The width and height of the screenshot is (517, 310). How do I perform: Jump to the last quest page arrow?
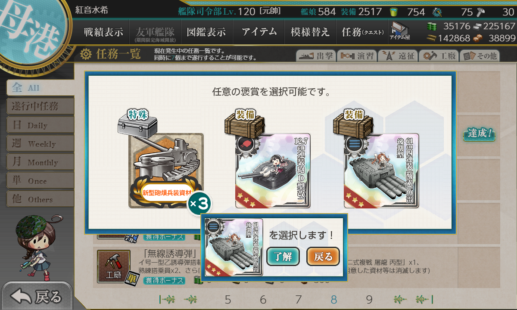tap(424, 300)
